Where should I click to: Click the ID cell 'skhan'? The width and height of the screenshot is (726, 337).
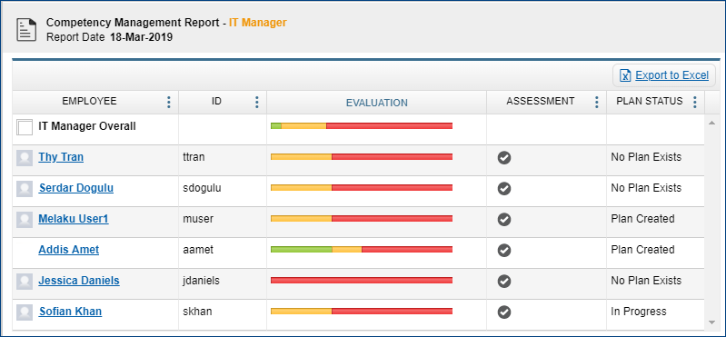198,312
